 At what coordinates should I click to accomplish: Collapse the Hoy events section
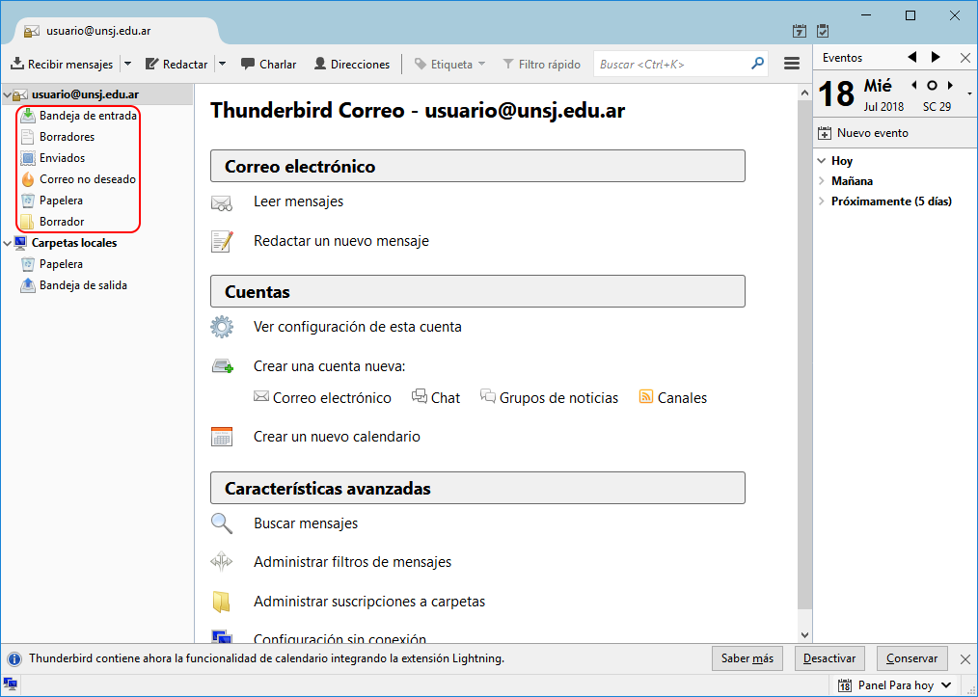coord(822,161)
